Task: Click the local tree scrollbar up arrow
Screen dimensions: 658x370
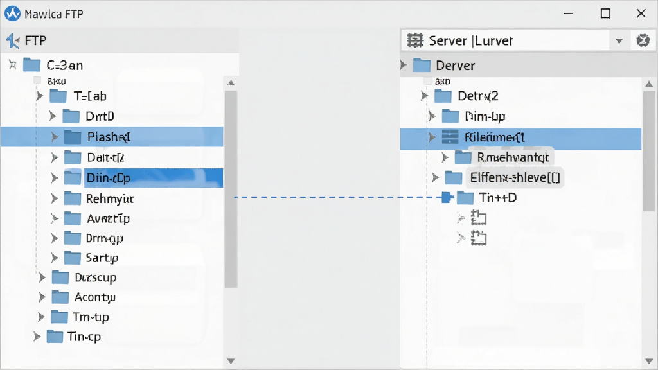Action: (x=231, y=83)
